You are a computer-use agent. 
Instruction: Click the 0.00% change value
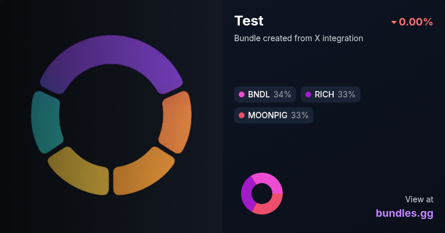point(416,22)
